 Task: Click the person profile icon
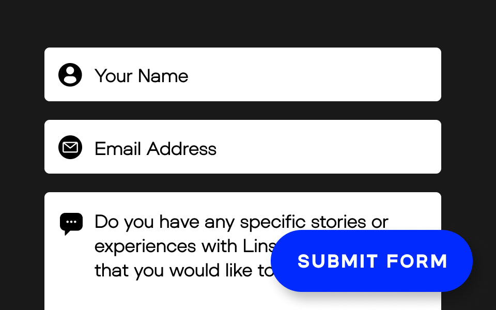(x=70, y=75)
